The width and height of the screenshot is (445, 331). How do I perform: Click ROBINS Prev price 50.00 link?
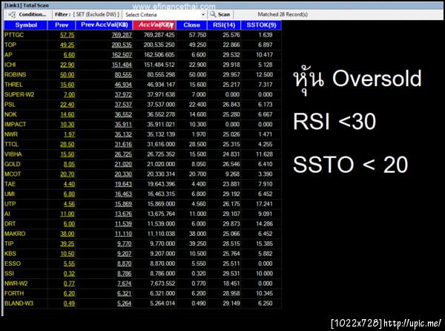click(67, 75)
